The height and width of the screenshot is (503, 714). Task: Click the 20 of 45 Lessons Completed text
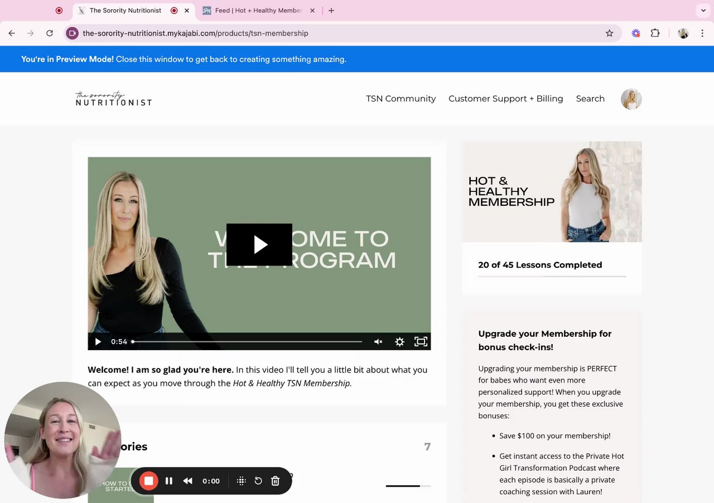tap(540, 265)
